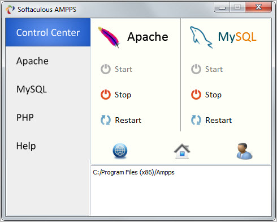Select Control Center in sidebar
The width and height of the screenshot is (277, 222).
pos(48,32)
